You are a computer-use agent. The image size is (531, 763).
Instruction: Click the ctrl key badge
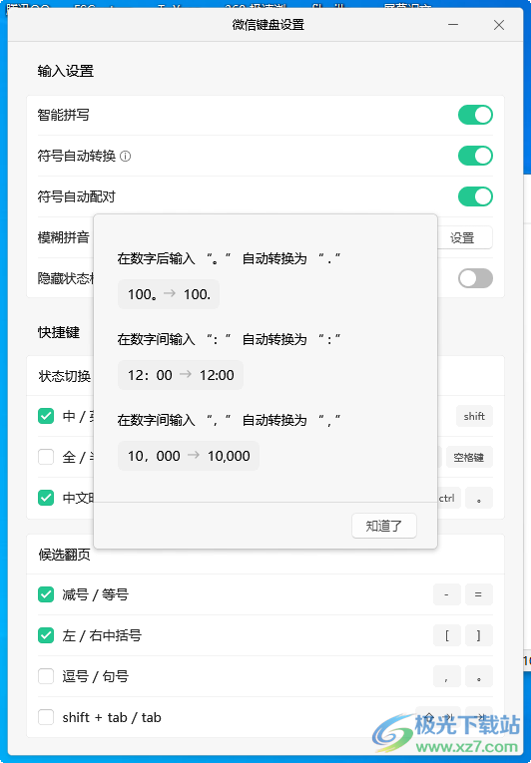point(449,498)
